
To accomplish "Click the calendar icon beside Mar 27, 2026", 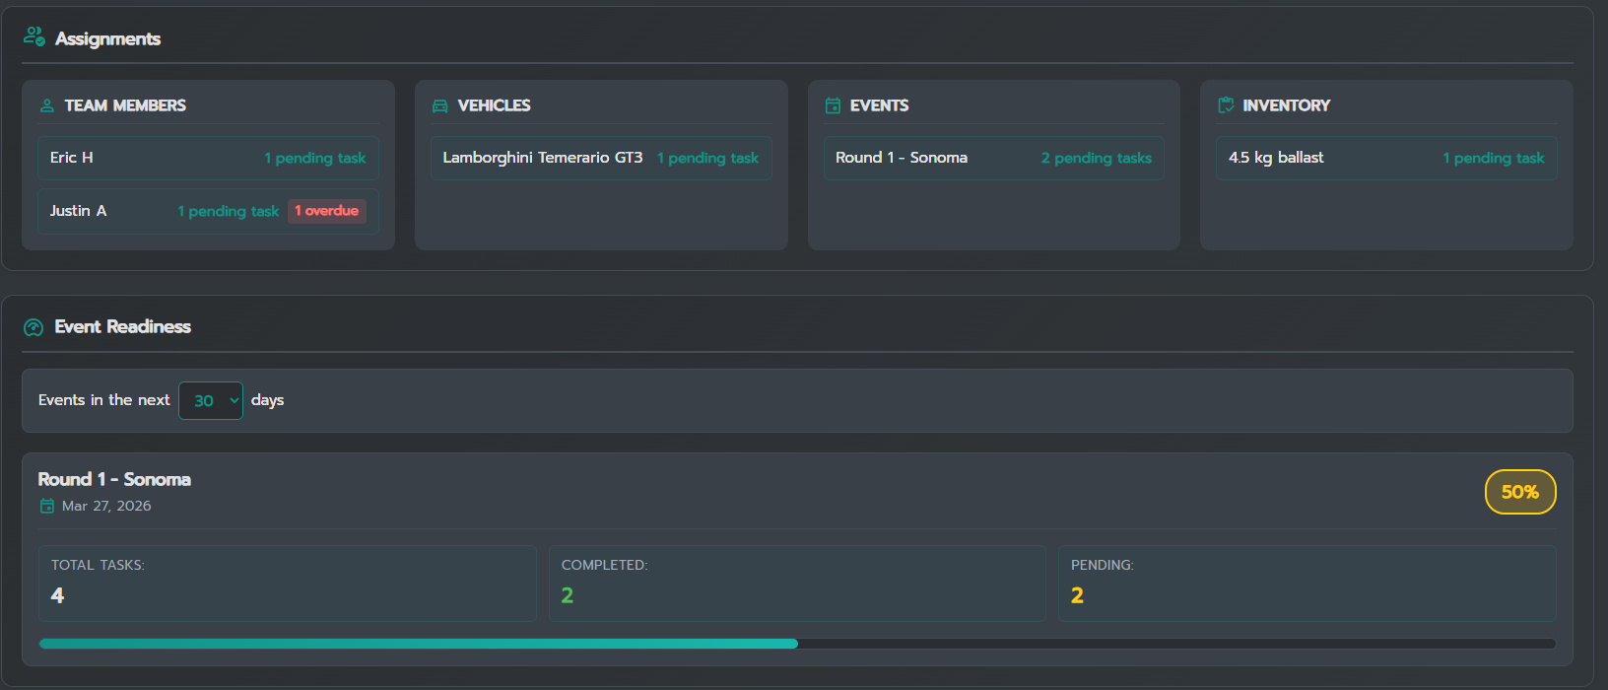I will (46, 506).
